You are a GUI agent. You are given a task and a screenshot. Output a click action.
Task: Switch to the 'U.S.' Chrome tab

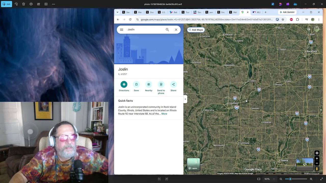(x=161, y=12)
